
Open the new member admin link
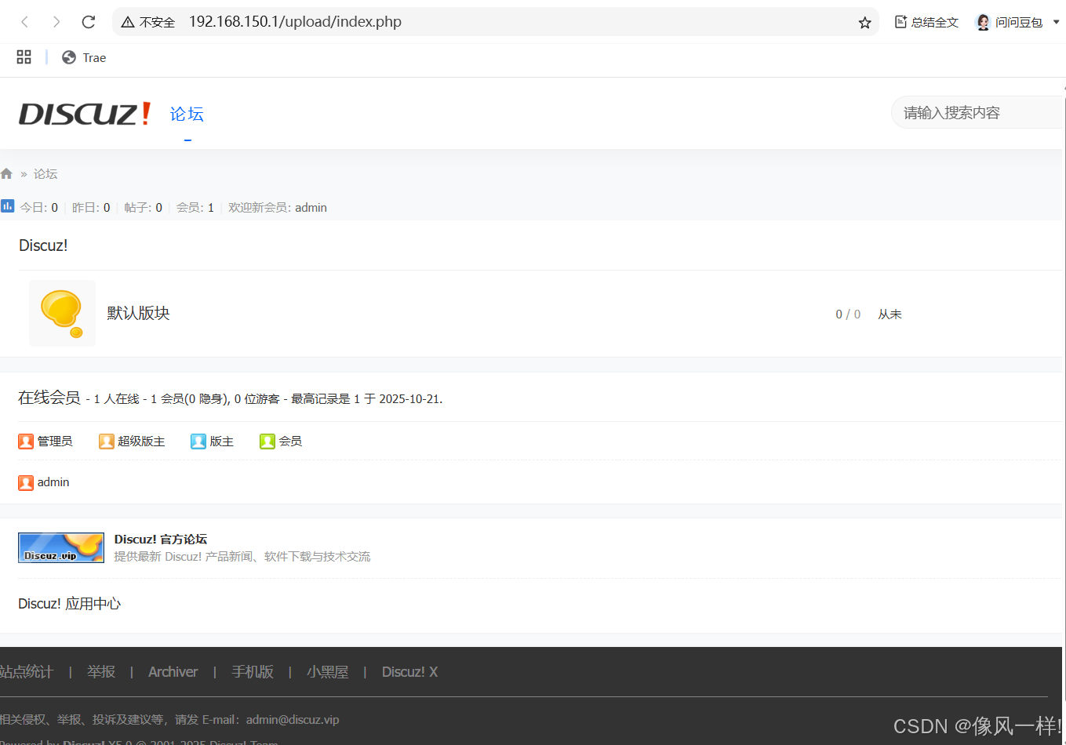(x=311, y=208)
